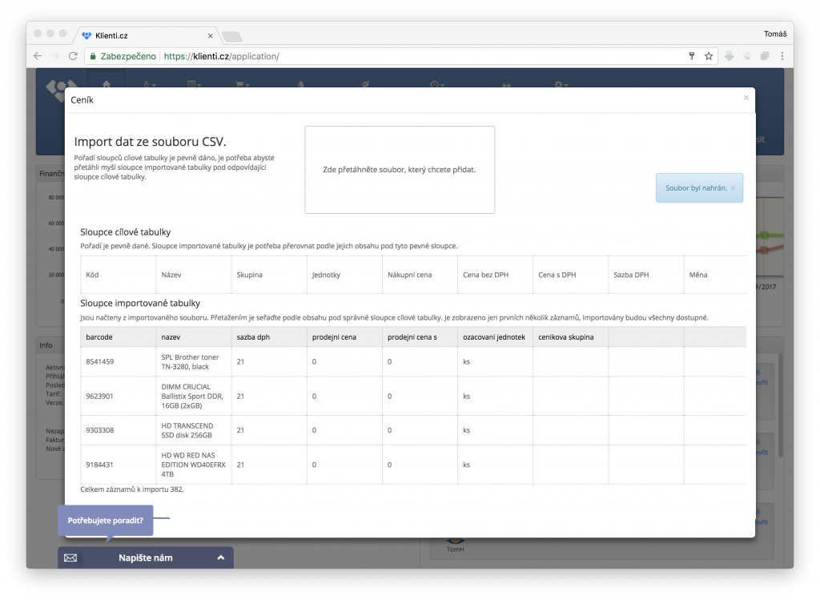
Task: Close the Klienti.cz browser tab
Action: click(211, 36)
